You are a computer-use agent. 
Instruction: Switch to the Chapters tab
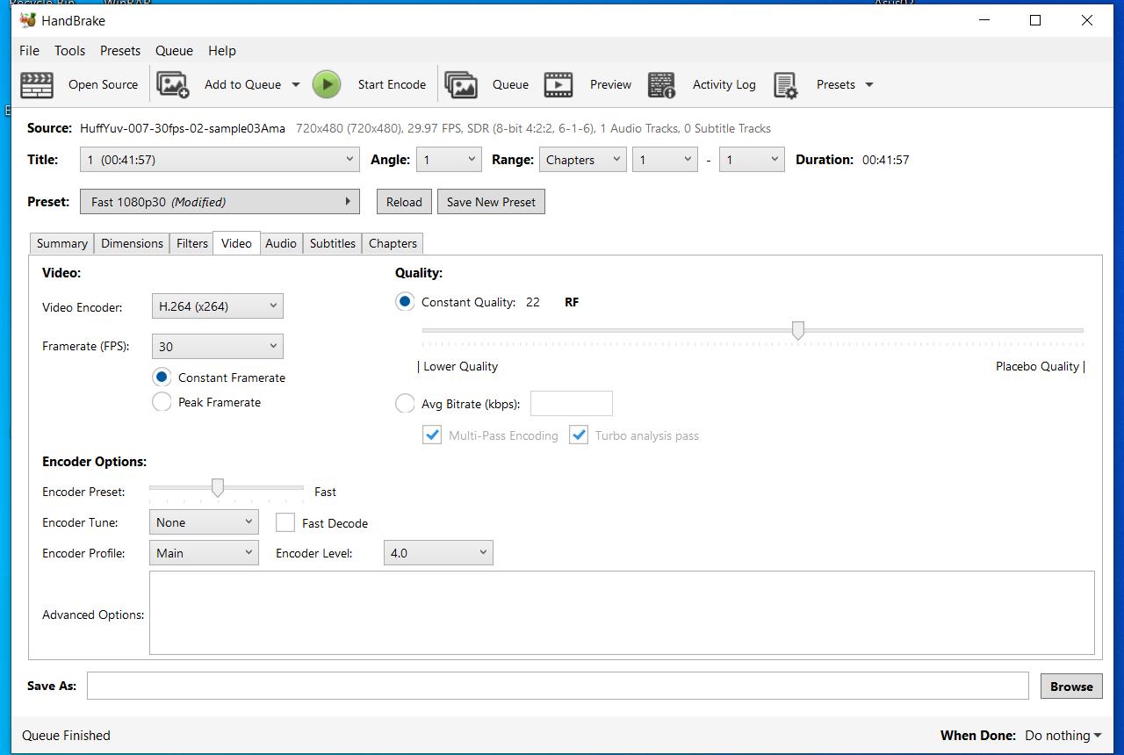pos(393,243)
